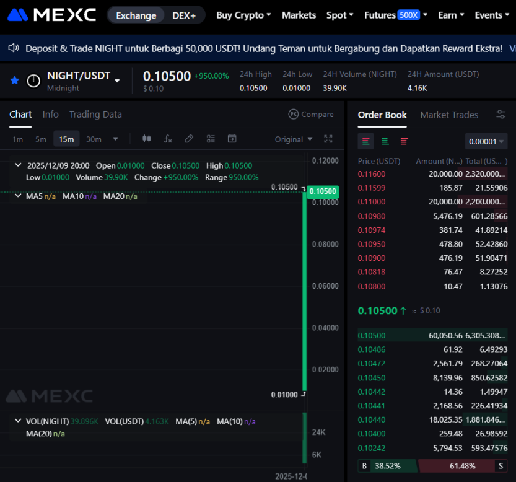
Task: Select the 5m timeframe
Action: (41, 139)
